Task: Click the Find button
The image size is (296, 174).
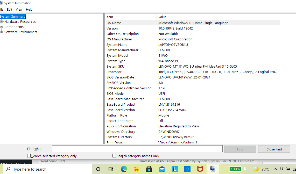Action: (x=240, y=149)
